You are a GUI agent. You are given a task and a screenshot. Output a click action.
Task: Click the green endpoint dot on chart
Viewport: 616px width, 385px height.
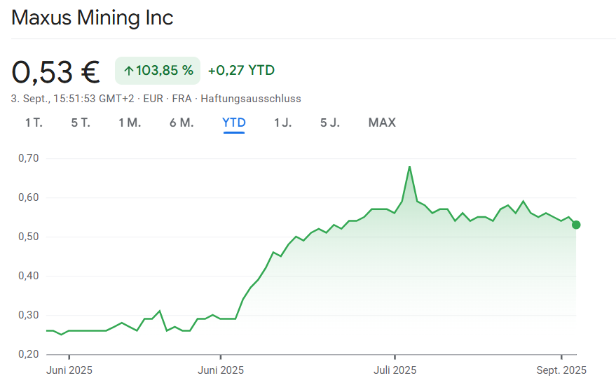click(576, 225)
